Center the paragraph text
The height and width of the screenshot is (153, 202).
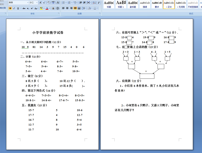pyautogui.click(x=67, y=8)
